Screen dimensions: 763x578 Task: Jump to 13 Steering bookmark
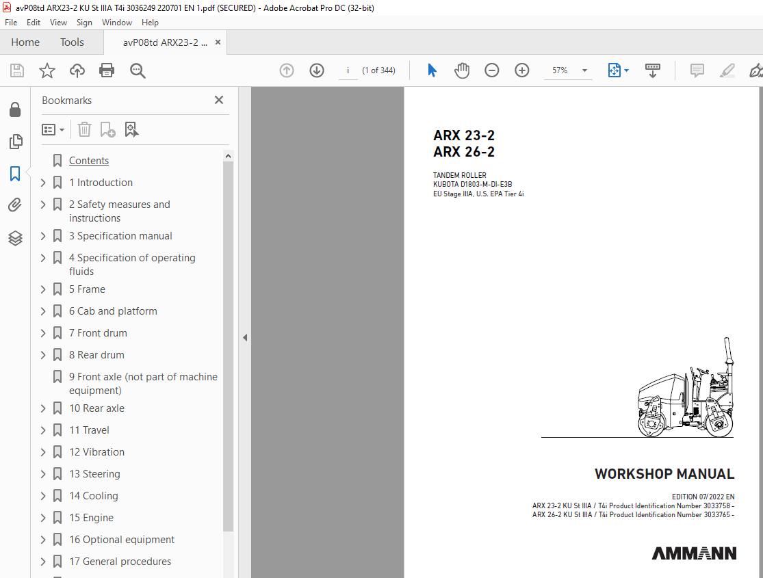pyautogui.click(x=94, y=474)
